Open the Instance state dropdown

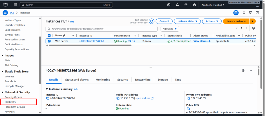[187, 21]
